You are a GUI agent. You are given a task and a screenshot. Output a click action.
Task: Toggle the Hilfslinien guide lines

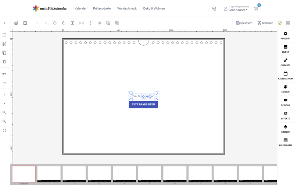tap(285, 142)
